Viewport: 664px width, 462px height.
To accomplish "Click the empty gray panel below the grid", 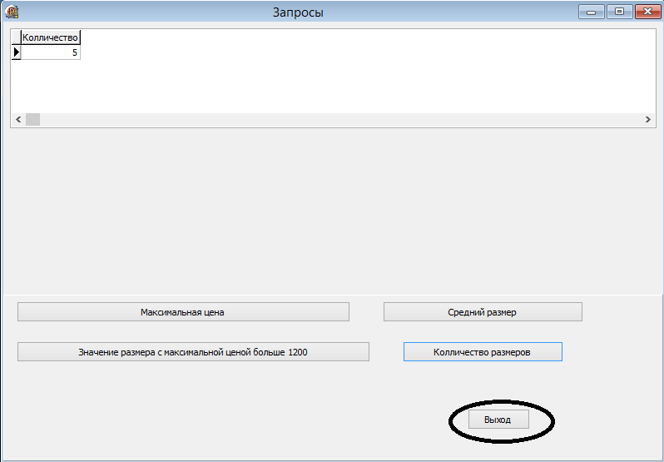I will 333,210.
